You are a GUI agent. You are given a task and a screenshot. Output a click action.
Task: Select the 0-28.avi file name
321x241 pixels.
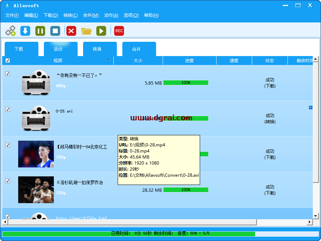point(64,111)
